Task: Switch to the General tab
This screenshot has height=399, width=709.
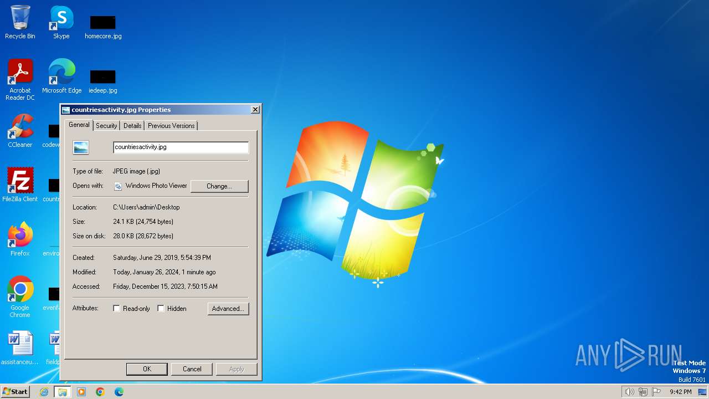Action: click(79, 125)
